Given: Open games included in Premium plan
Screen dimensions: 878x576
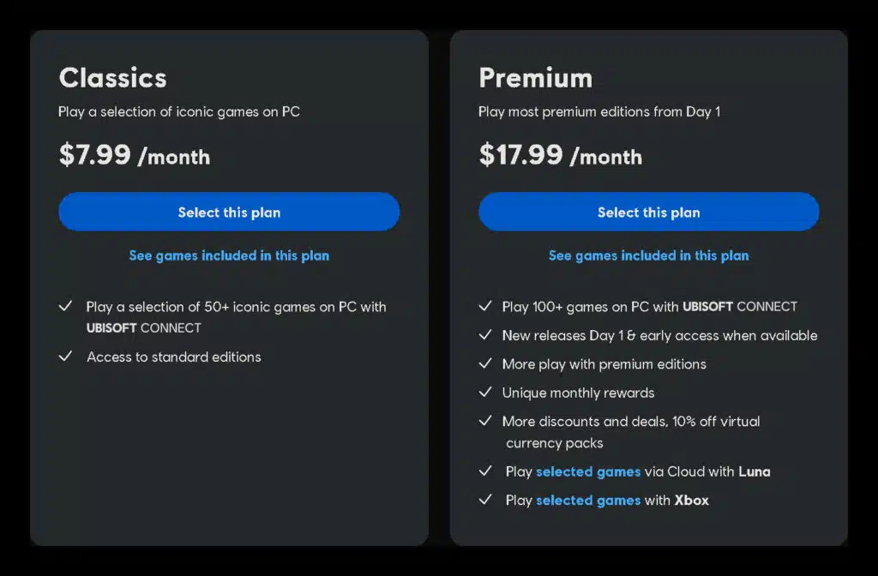Looking at the screenshot, I should (x=648, y=255).
